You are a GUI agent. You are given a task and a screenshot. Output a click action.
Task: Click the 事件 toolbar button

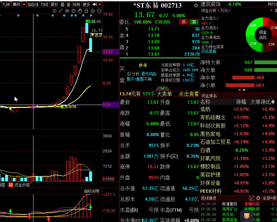click(x=17, y=4)
